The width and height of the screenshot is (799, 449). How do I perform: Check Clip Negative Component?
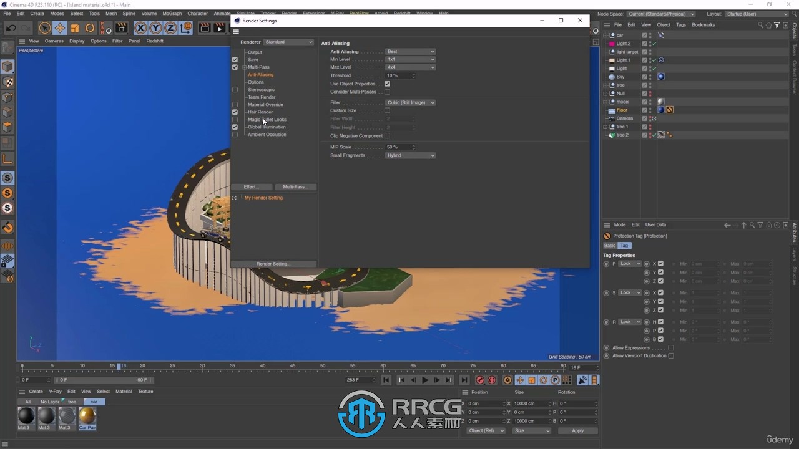pyautogui.click(x=387, y=135)
